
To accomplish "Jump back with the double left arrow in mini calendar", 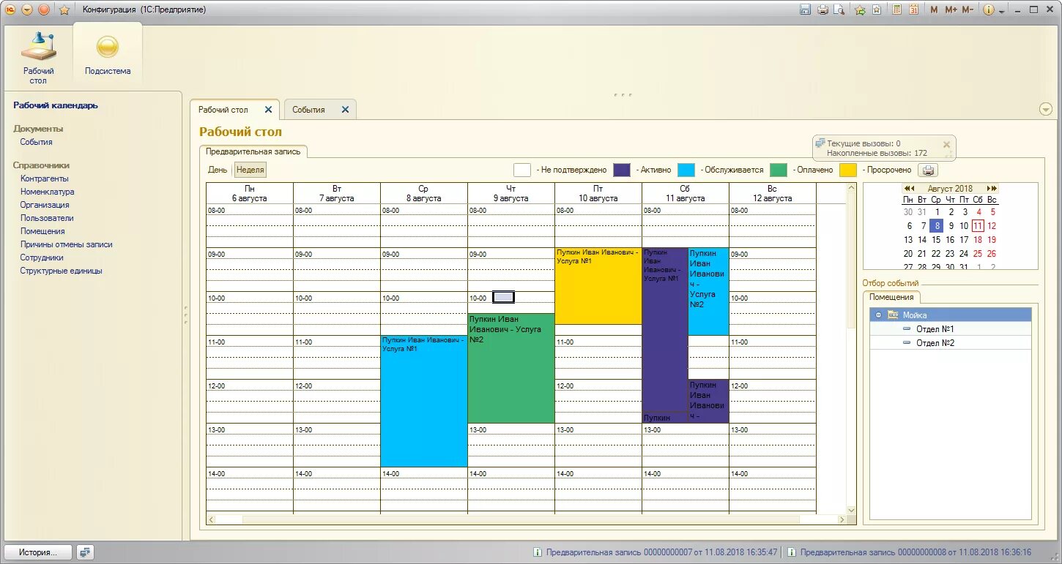I will pos(908,188).
